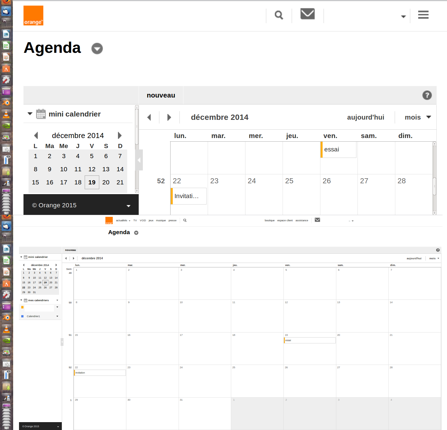Click the small 'aujourd'hui' button
Viewport: 447px width, 430px height.
coord(414,258)
